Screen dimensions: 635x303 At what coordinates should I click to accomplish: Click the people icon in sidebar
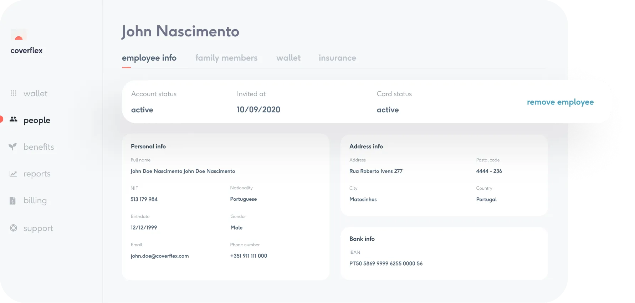click(14, 119)
